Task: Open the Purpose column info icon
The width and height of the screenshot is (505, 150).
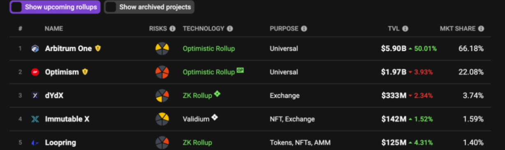Action: (304, 29)
